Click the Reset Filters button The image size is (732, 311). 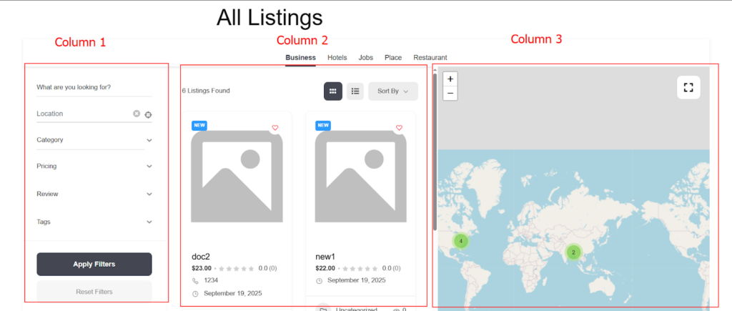94,291
